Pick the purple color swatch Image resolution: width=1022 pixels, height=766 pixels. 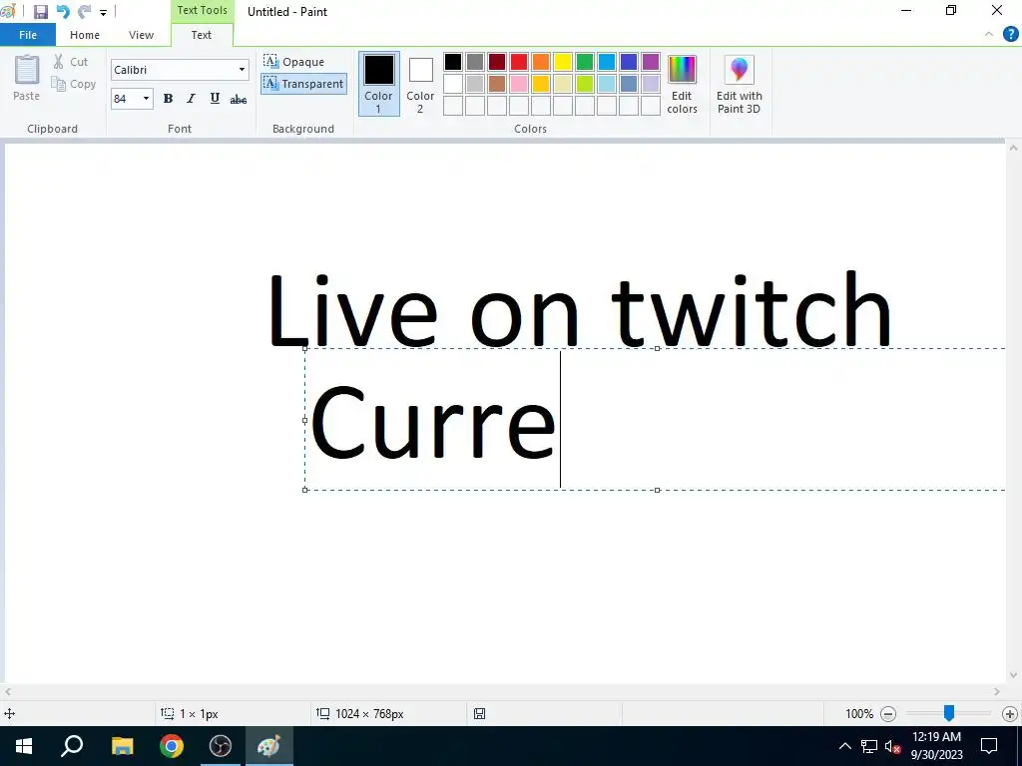[651, 62]
